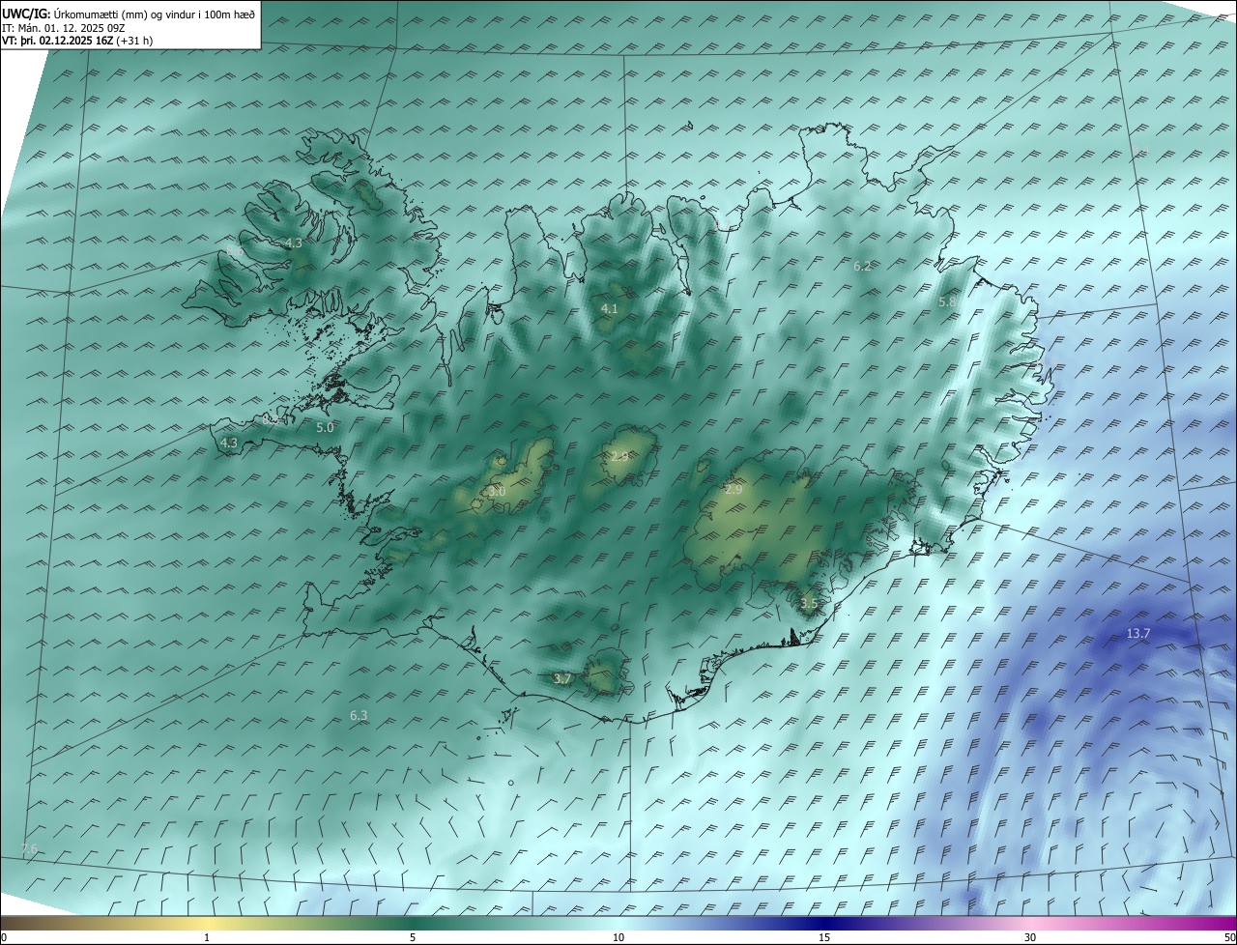Click the 5.0 value label on the map
This screenshot has width=1237, height=945.
click(x=325, y=426)
